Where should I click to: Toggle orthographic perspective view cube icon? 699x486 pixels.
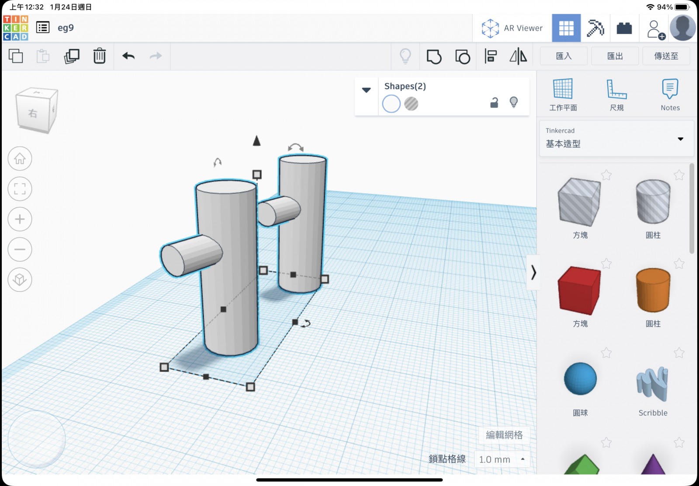point(20,280)
